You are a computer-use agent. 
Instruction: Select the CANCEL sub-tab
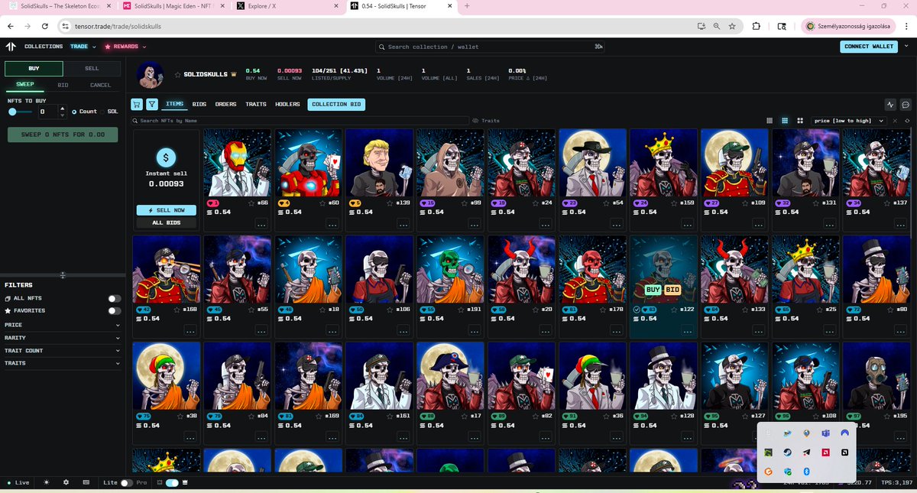[100, 85]
